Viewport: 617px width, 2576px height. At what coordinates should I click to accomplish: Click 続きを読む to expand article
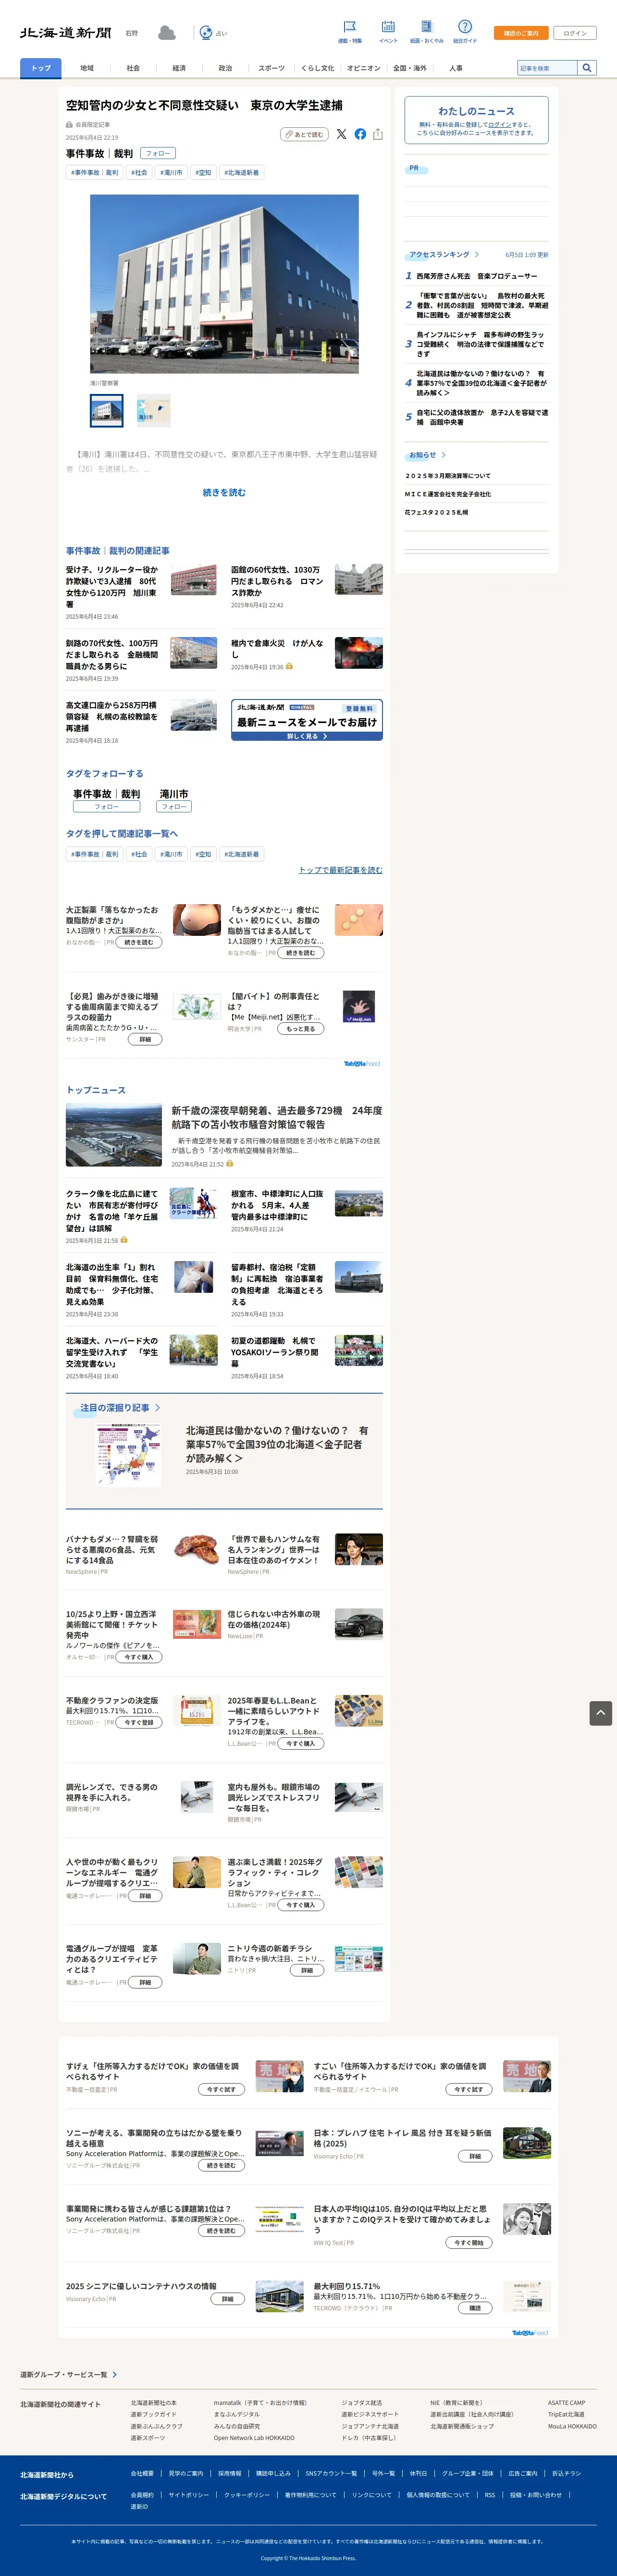[224, 493]
